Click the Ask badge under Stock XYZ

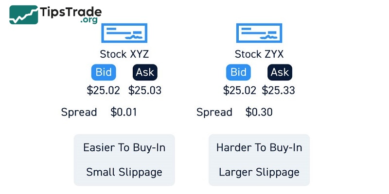click(x=145, y=72)
